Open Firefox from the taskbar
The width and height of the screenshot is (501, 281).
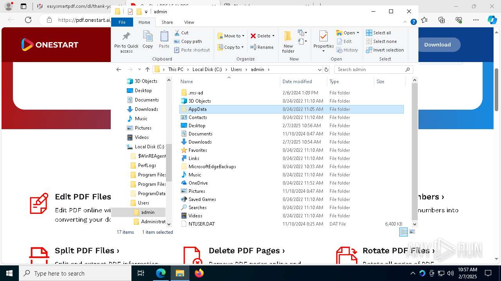199,273
